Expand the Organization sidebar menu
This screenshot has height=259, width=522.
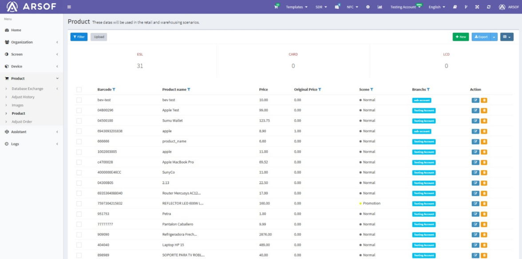tap(31, 42)
